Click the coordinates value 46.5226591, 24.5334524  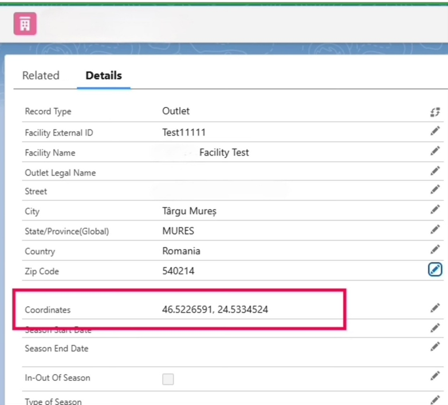pyautogui.click(x=215, y=309)
